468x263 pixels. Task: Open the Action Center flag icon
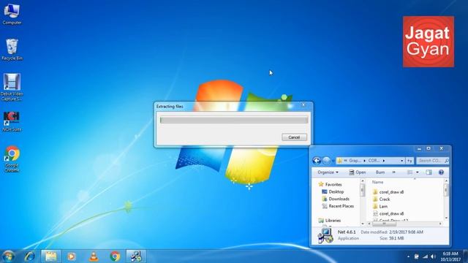tap(416, 256)
